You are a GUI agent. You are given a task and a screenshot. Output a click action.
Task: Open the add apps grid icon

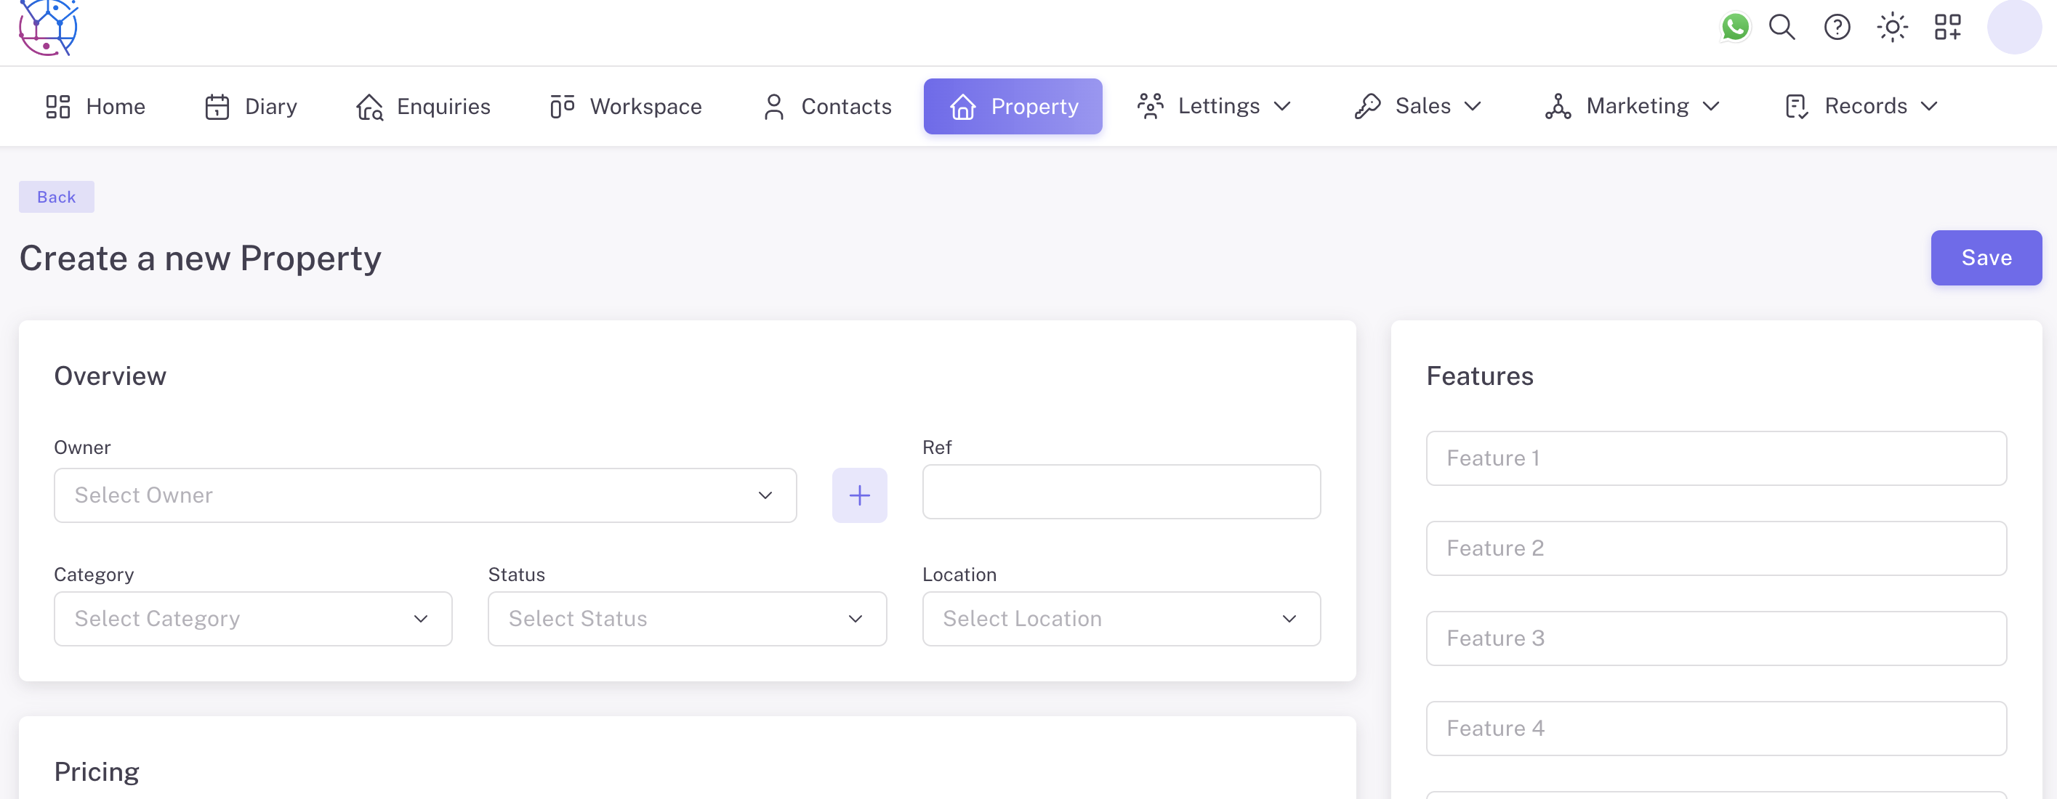(x=1947, y=27)
